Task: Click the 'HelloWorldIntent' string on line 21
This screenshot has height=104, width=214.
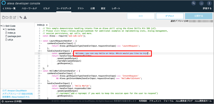Action: 131,78
